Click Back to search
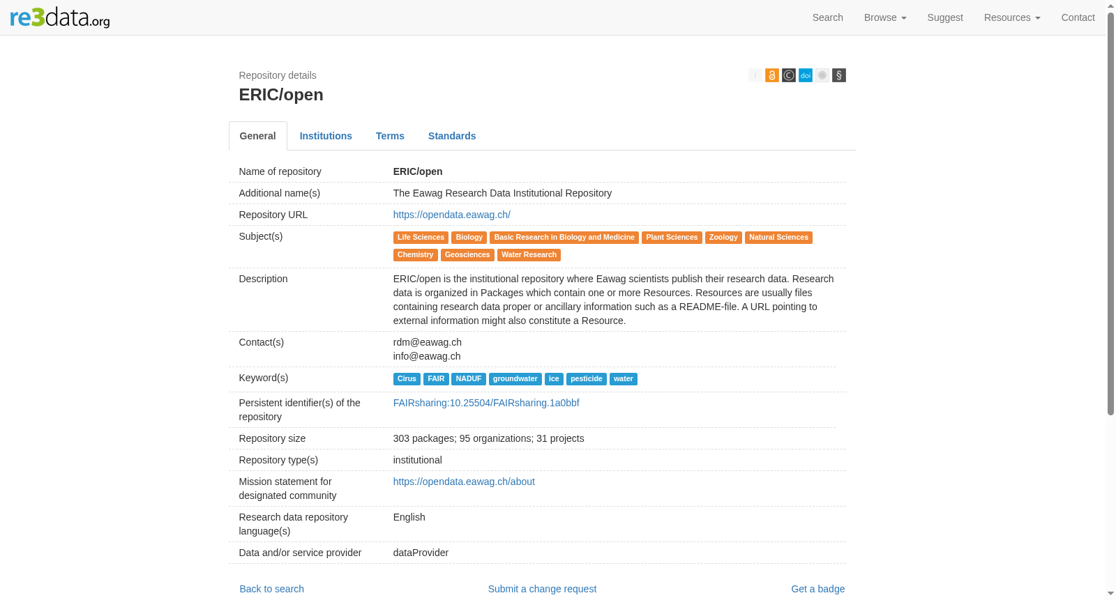The width and height of the screenshot is (1116, 600). pyautogui.click(x=272, y=589)
